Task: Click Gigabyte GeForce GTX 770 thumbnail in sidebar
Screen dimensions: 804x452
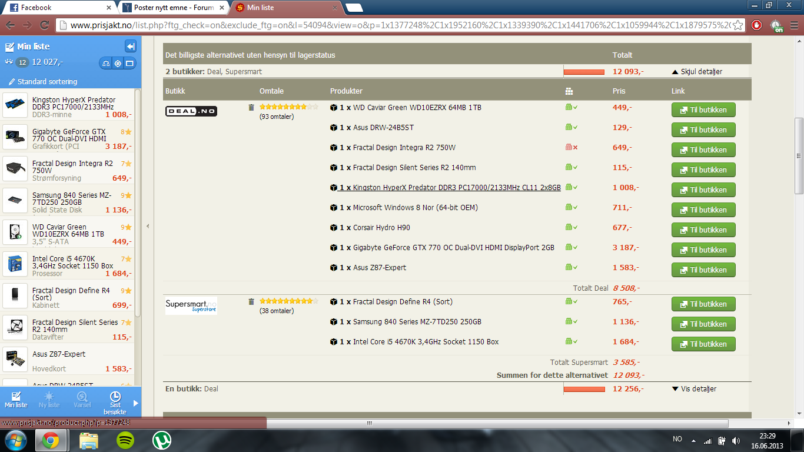Action: [x=15, y=137]
